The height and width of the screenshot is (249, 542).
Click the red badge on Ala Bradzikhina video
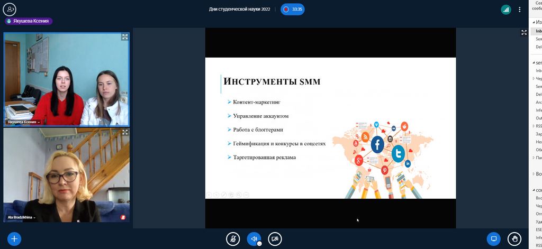coord(122,218)
